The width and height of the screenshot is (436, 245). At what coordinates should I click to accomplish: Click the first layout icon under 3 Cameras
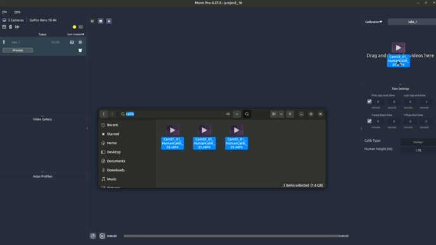point(4,27)
